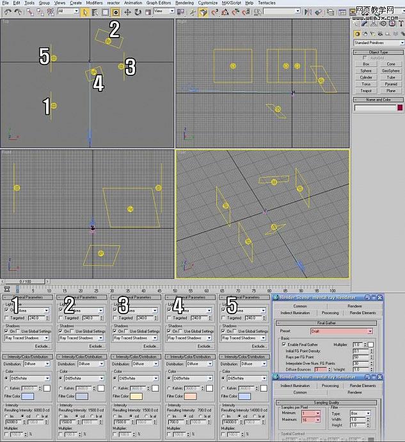Click the Align tool icon
The width and height of the screenshot is (405, 442).
pyautogui.click(x=318, y=12)
